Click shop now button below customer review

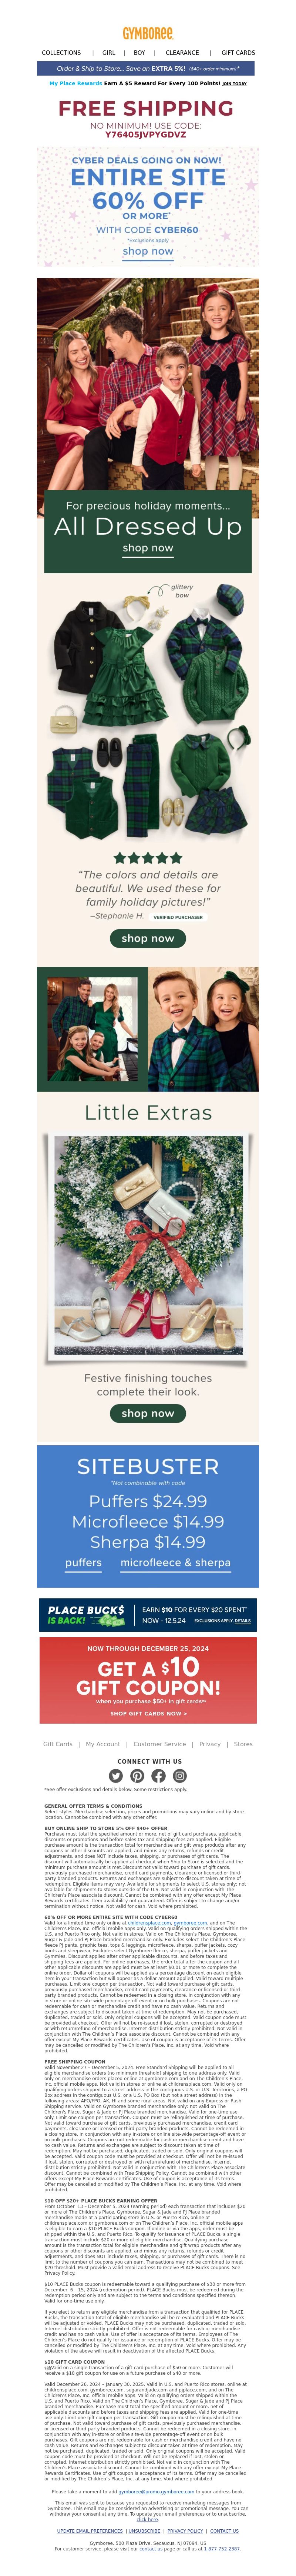148,938
